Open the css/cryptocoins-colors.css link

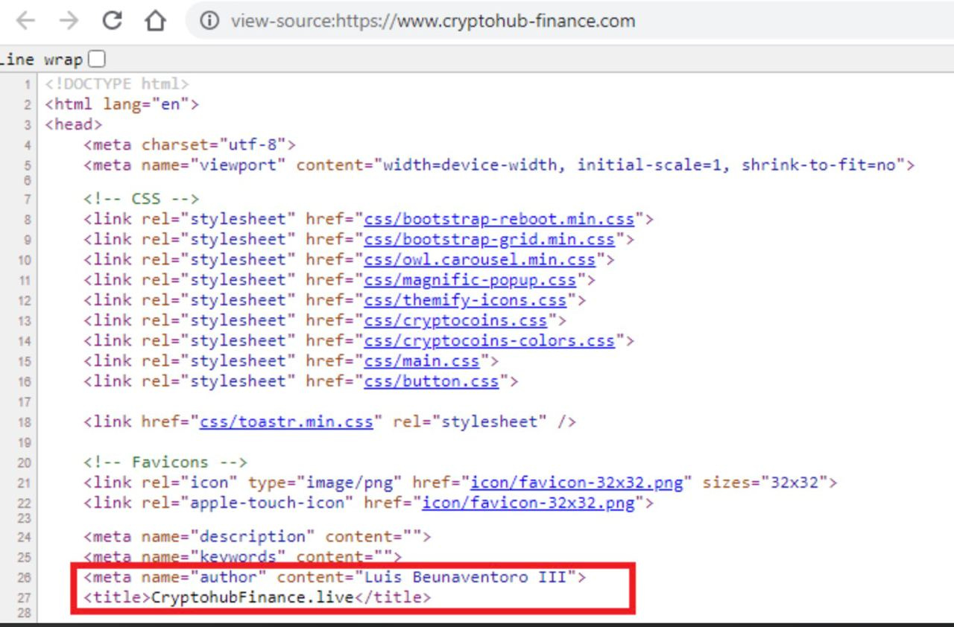point(489,340)
